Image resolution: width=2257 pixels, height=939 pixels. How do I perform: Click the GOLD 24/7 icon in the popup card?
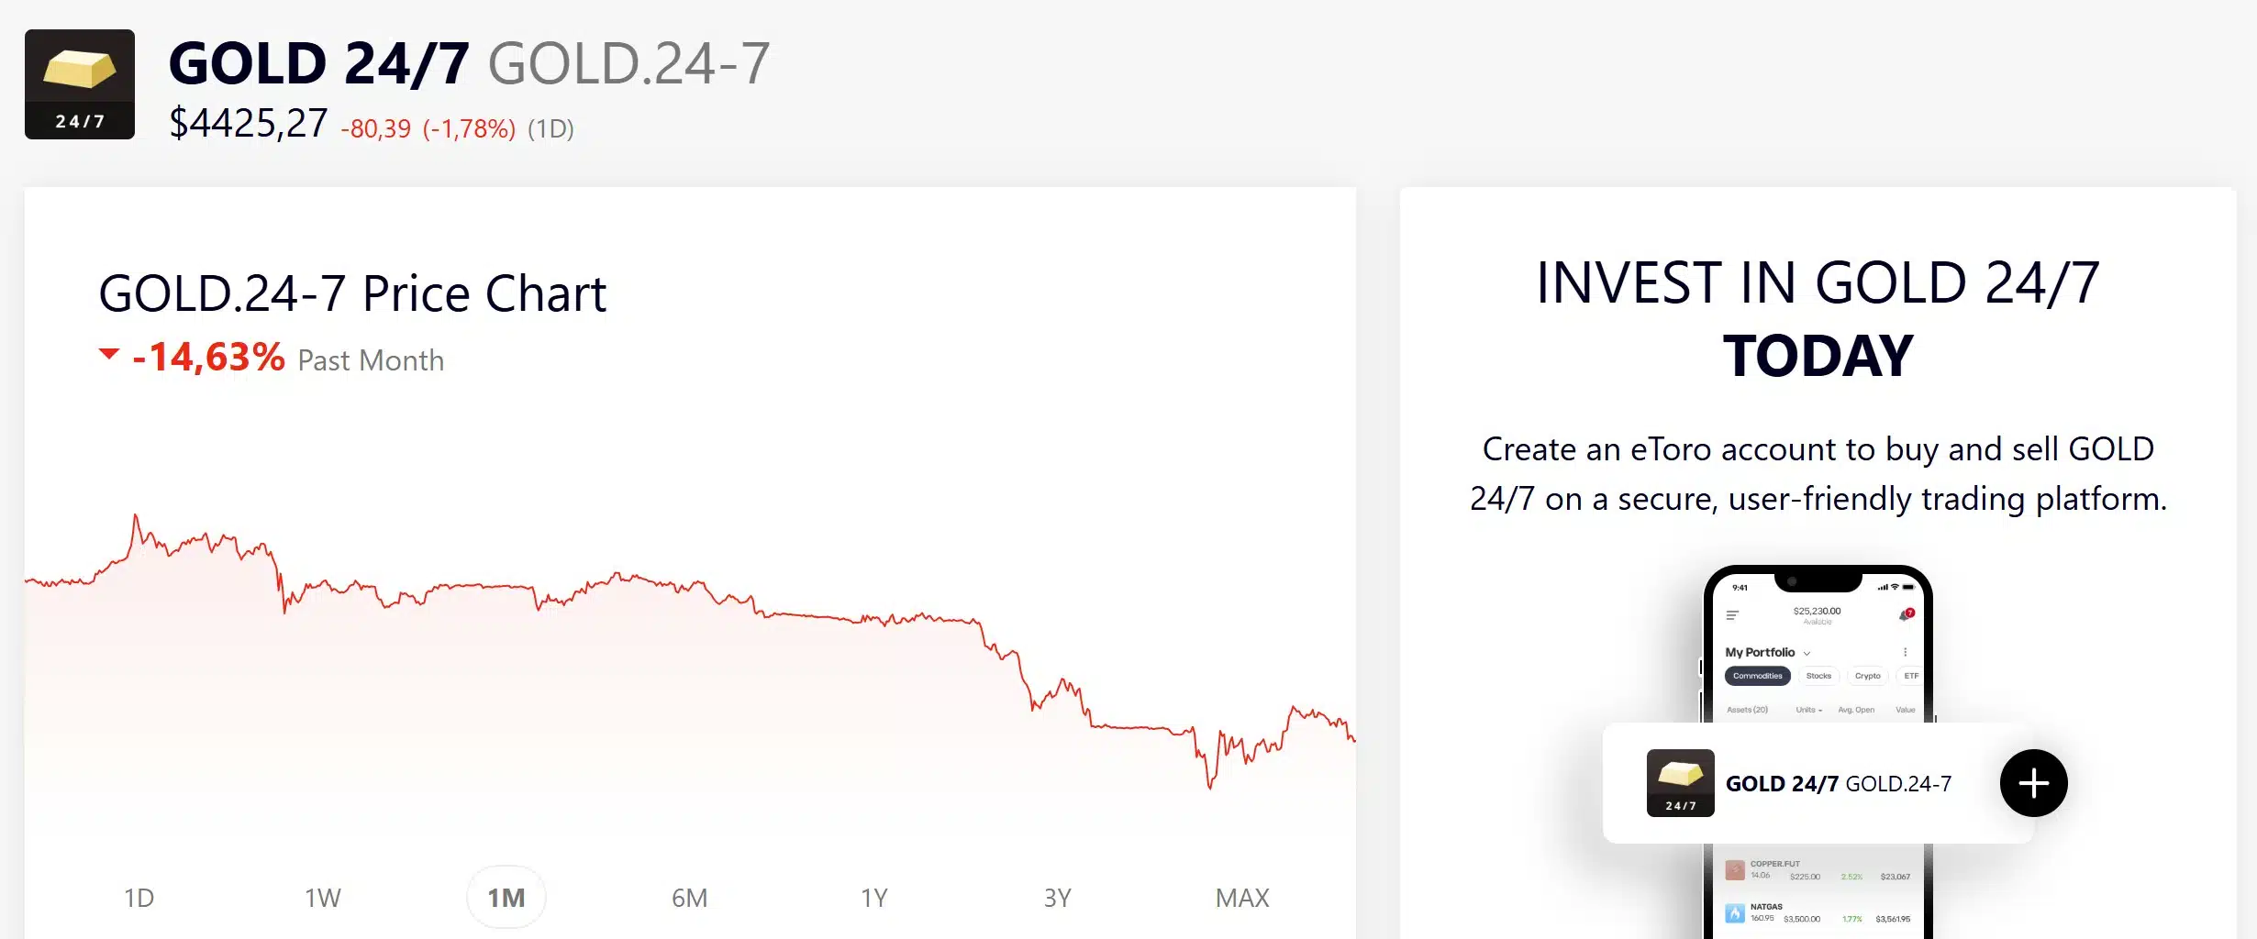click(1681, 783)
